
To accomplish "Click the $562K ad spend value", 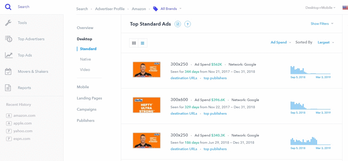I will point(217,65).
